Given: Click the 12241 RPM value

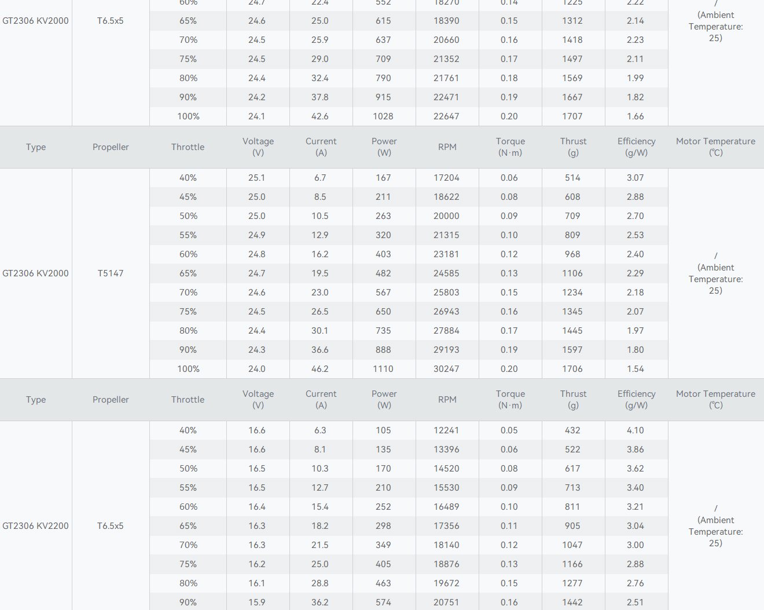Looking at the screenshot, I should tap(446, 430).
